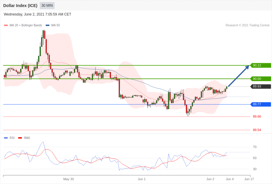Image resolution: width=272 pixels, height=184 pixels.
Task: Click the Jun 17 date axis label
Action: (x=249, y=179)
